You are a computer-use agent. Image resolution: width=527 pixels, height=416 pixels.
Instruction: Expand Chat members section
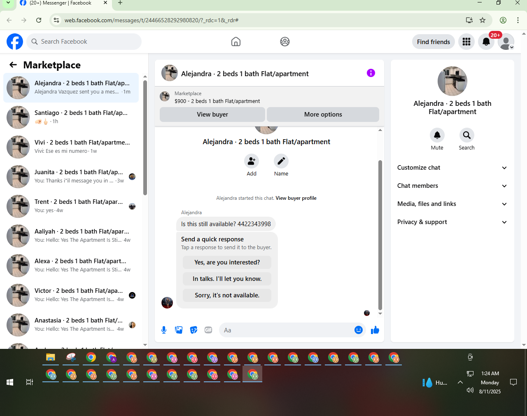point(452,186)
